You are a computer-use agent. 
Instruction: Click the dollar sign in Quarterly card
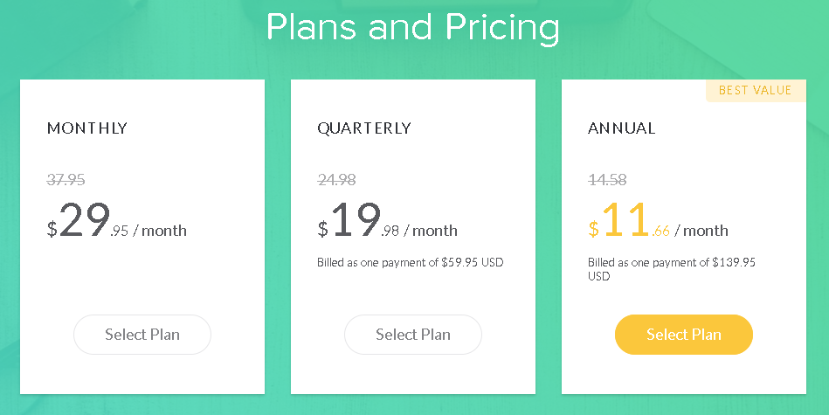[x=322, y=229]
